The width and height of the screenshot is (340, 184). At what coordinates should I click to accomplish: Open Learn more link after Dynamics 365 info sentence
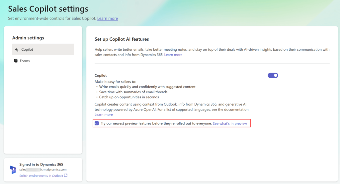coord(173,55)
